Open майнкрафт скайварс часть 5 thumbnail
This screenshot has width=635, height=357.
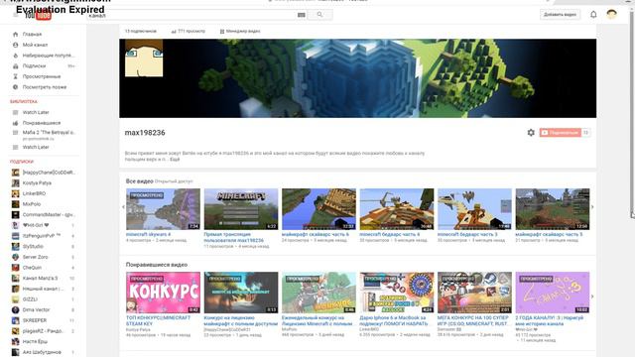click(x=553, y=209)
